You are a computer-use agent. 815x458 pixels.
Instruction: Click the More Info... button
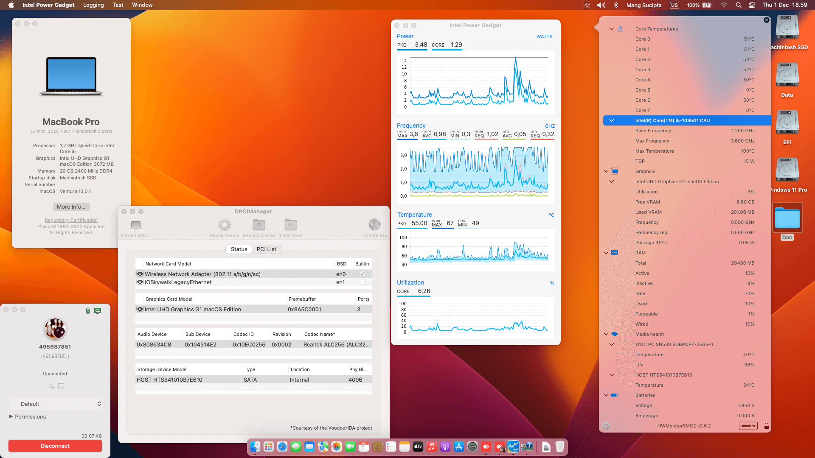tap(71, 207)
